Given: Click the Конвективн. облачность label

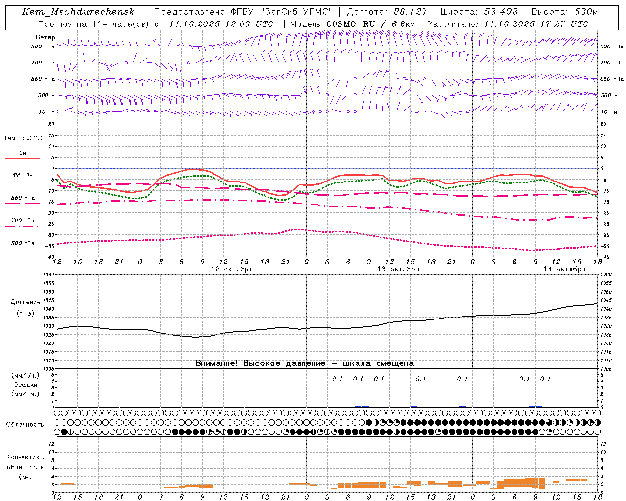Looking at the screenshot, I should 25,462.
